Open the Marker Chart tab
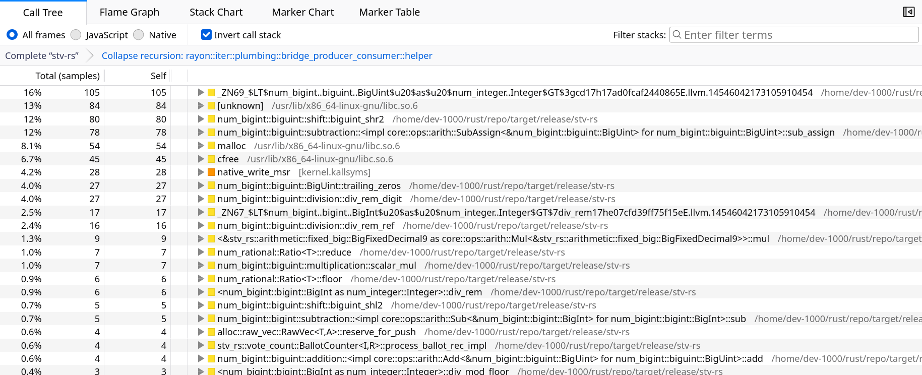Viewport: 922px width, 375px height. tap(302, 12)
